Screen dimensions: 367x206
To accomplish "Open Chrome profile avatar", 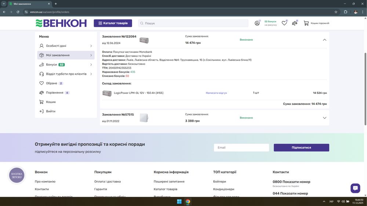I will click(x=356, y=12).
